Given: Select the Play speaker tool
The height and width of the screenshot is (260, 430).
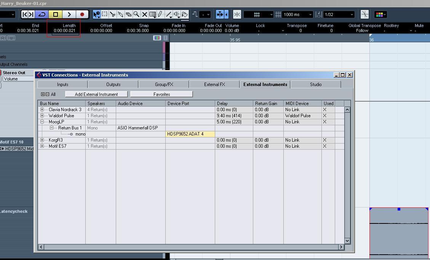Looking at the screenshot, I should 177,14.
